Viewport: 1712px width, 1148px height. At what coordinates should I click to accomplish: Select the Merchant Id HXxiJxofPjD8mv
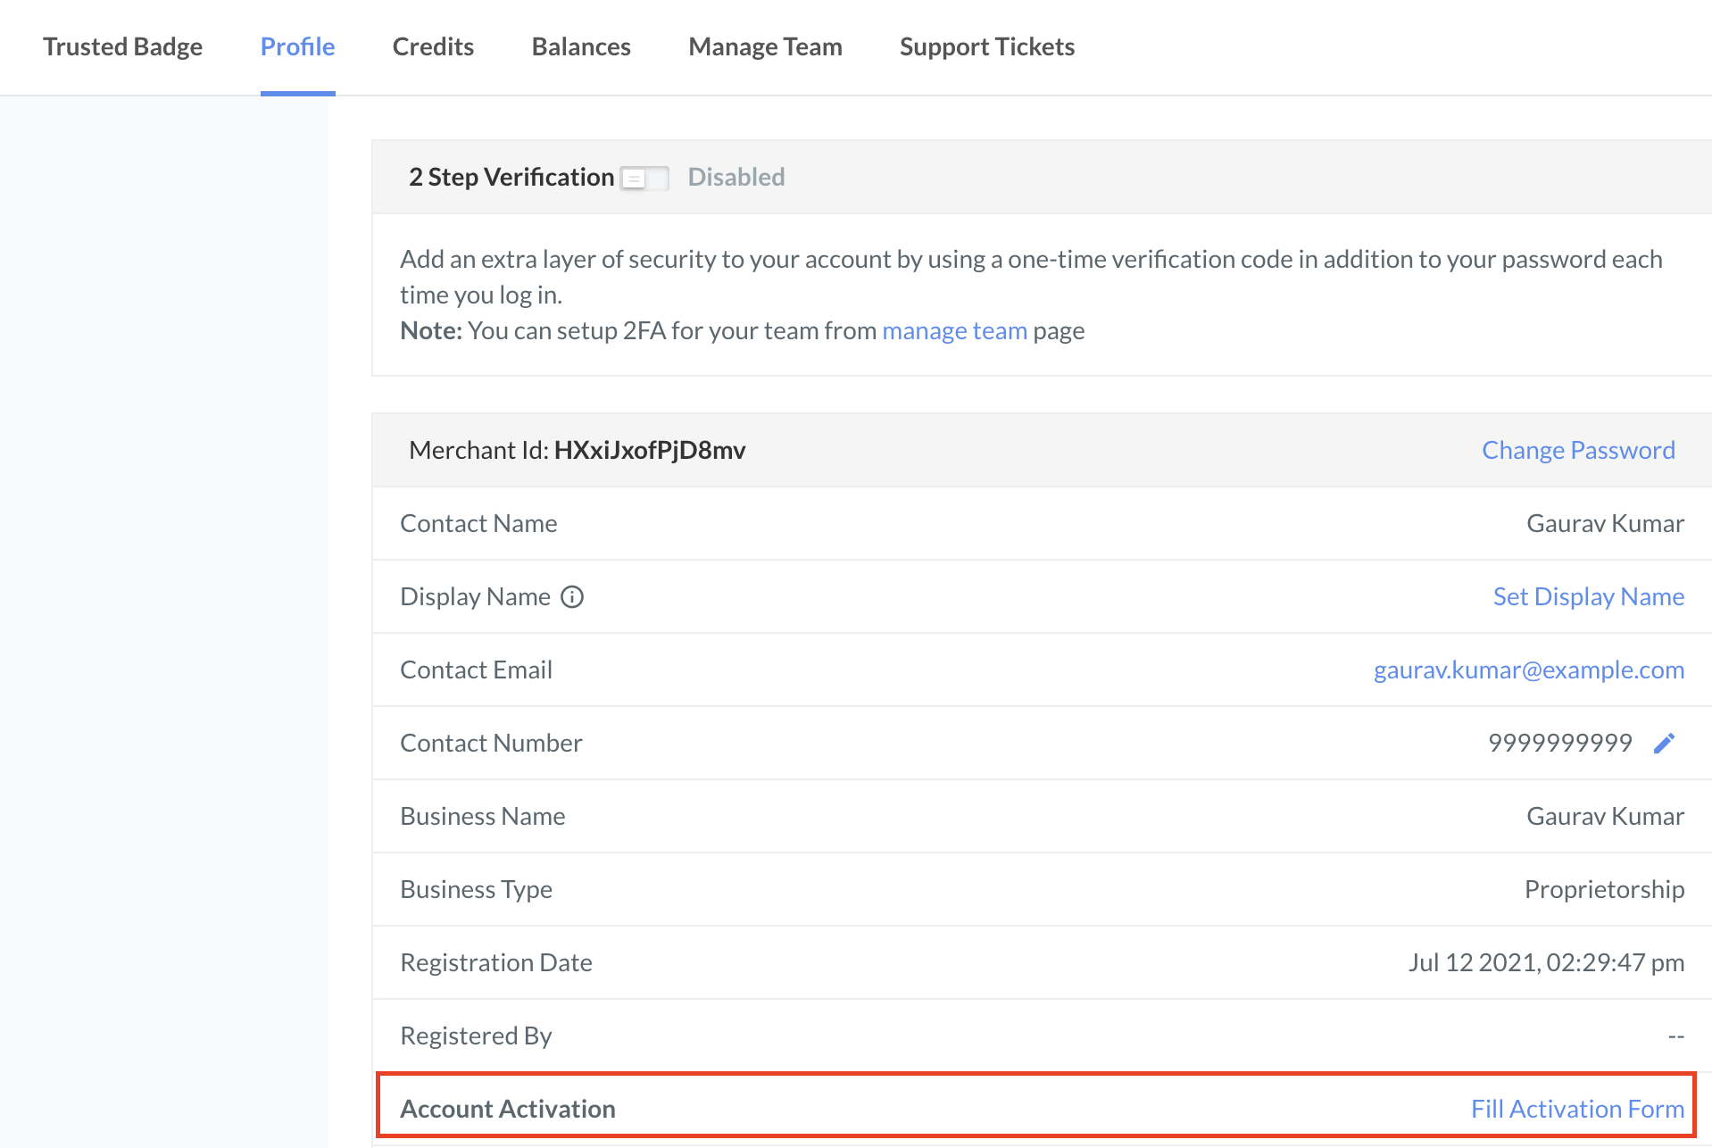(x=650, y=450)
